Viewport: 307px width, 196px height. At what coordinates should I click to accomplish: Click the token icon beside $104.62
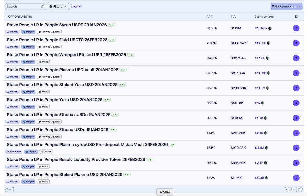pyautogui.click(x=270, y=28)
